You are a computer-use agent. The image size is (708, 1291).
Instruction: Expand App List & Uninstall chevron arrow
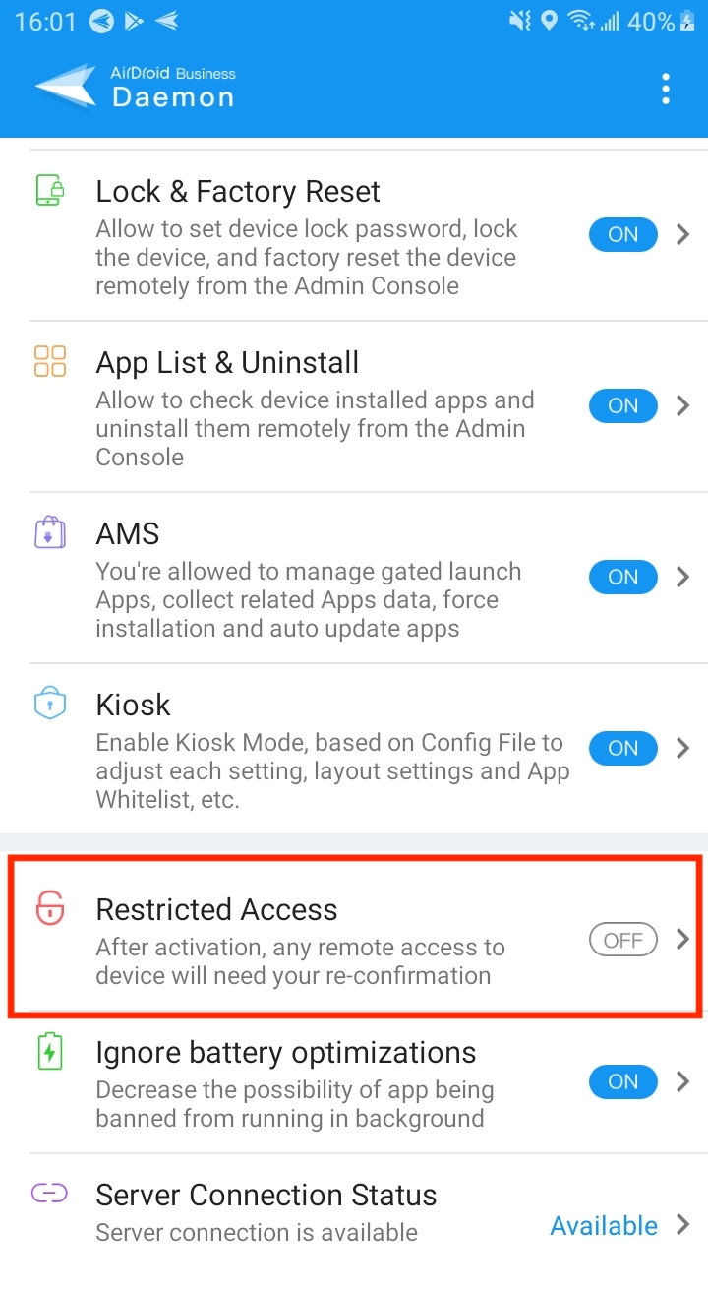coord(683,405)
